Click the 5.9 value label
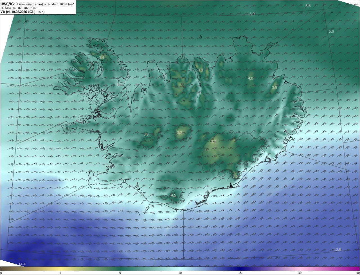 point(252,14)
